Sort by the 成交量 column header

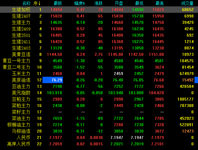(188, 3)
